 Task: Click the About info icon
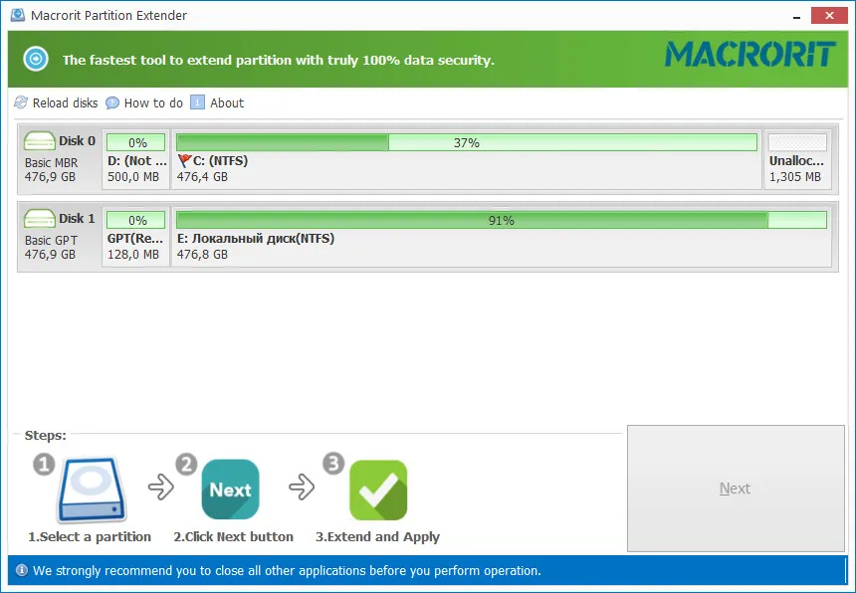pyautogui.click(x=197, y=102)
